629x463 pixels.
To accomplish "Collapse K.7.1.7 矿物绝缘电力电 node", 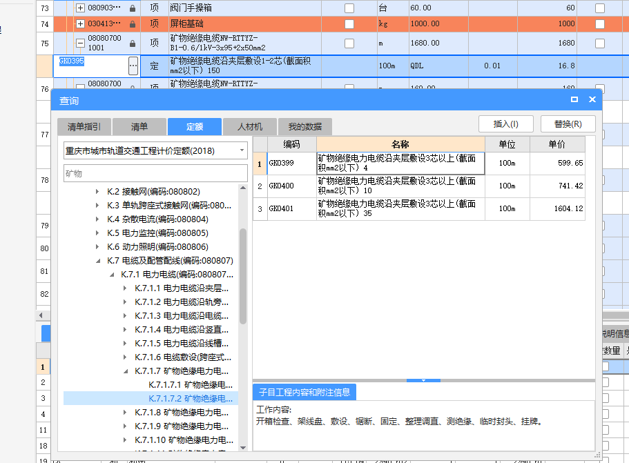I will click(x=126, y=371).
